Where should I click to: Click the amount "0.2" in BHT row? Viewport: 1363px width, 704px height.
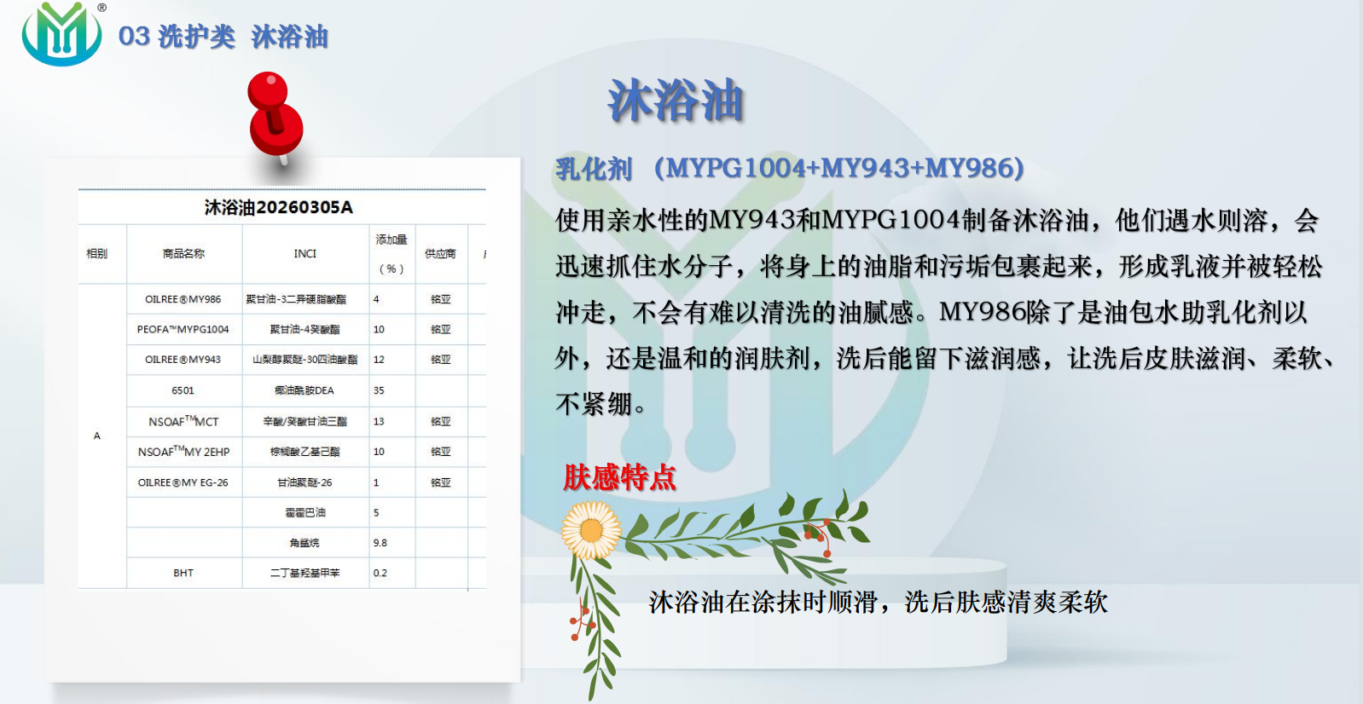point(380,573)
